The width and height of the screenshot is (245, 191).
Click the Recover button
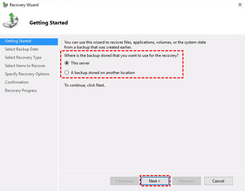[x=186, y=181]
